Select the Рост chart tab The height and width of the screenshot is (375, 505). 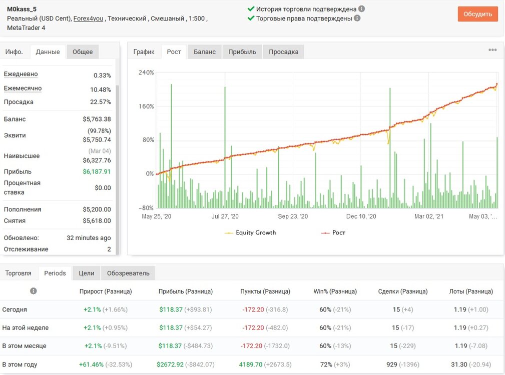pos(174,52)
